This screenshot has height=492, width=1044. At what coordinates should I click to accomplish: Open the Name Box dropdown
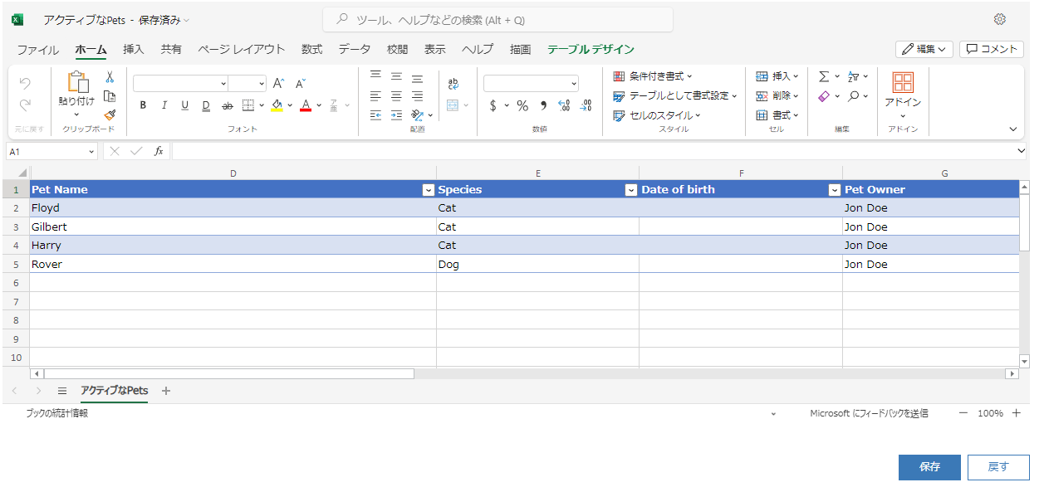91,152
